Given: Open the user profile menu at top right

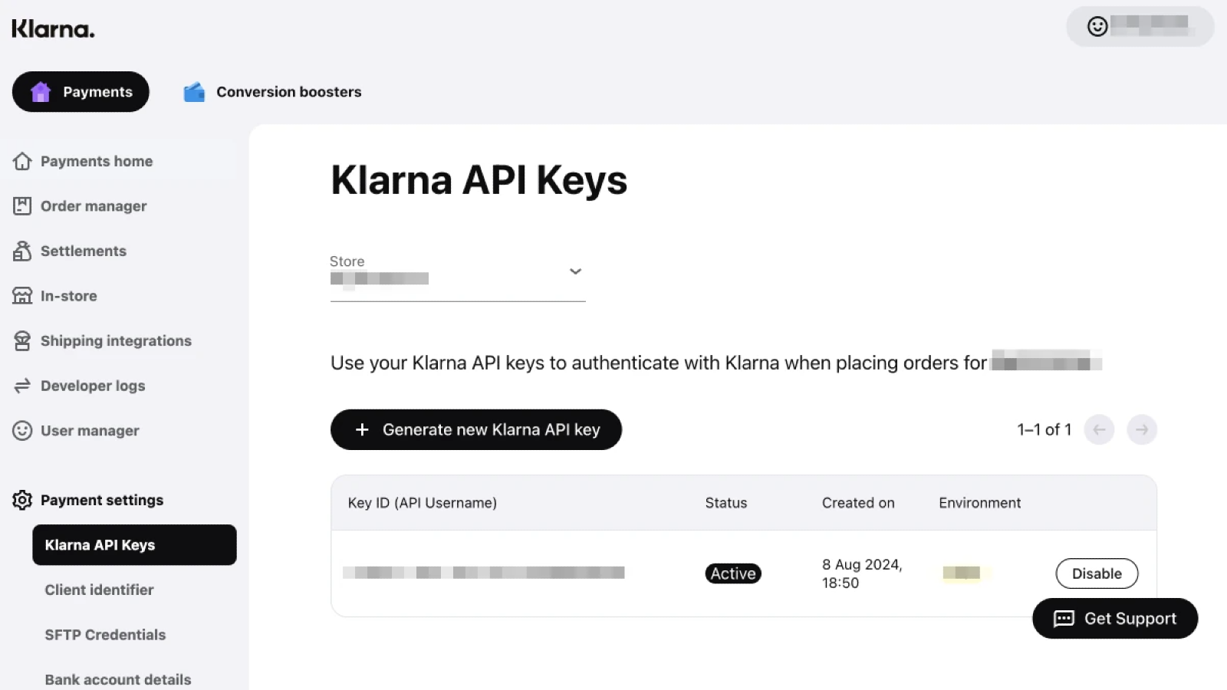Looking at the screenshot, I should coord(1140,27).
